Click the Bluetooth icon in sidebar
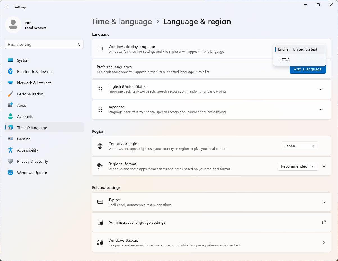 [10, 72]
